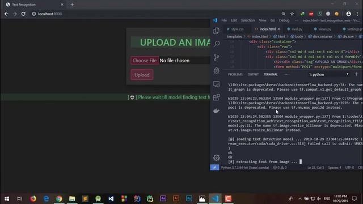363x204 pixels.
Task: Open VS Code Manage gear icon
Action: click(x=217, y=158)
